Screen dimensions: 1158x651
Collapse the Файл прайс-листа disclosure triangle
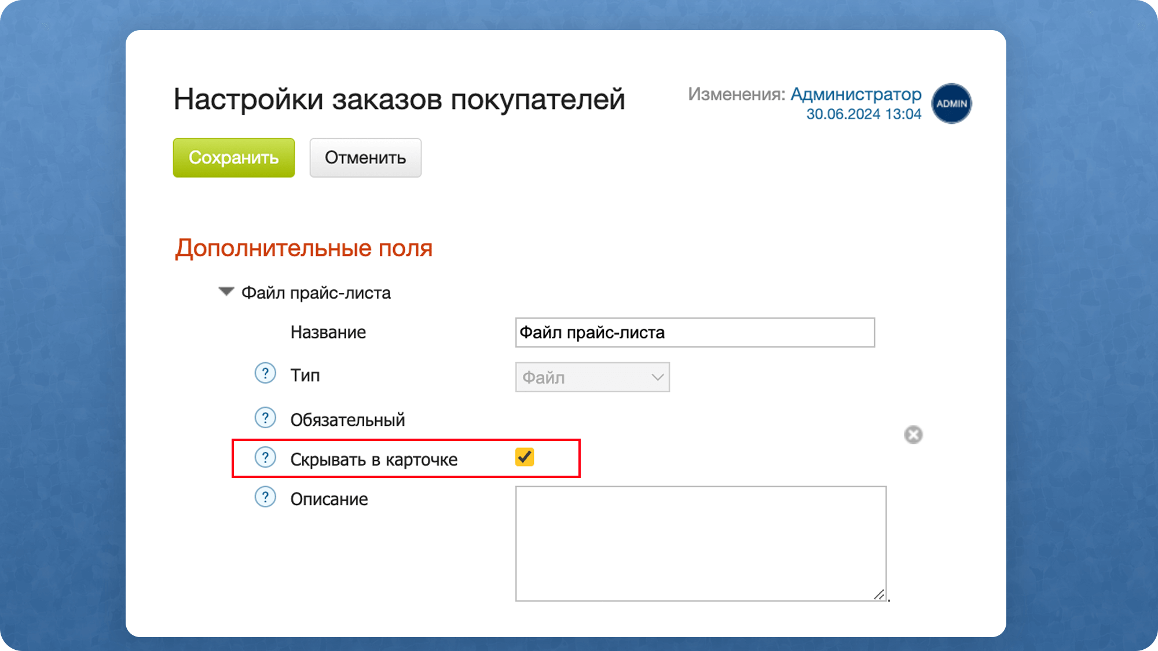pyautogui.click(x=226, y=292)
